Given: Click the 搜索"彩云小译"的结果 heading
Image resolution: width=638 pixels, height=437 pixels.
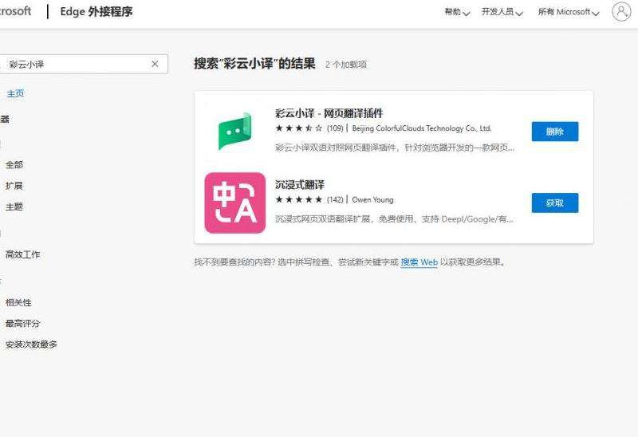Looking at the screenshot, I should [x=254, y=64].
